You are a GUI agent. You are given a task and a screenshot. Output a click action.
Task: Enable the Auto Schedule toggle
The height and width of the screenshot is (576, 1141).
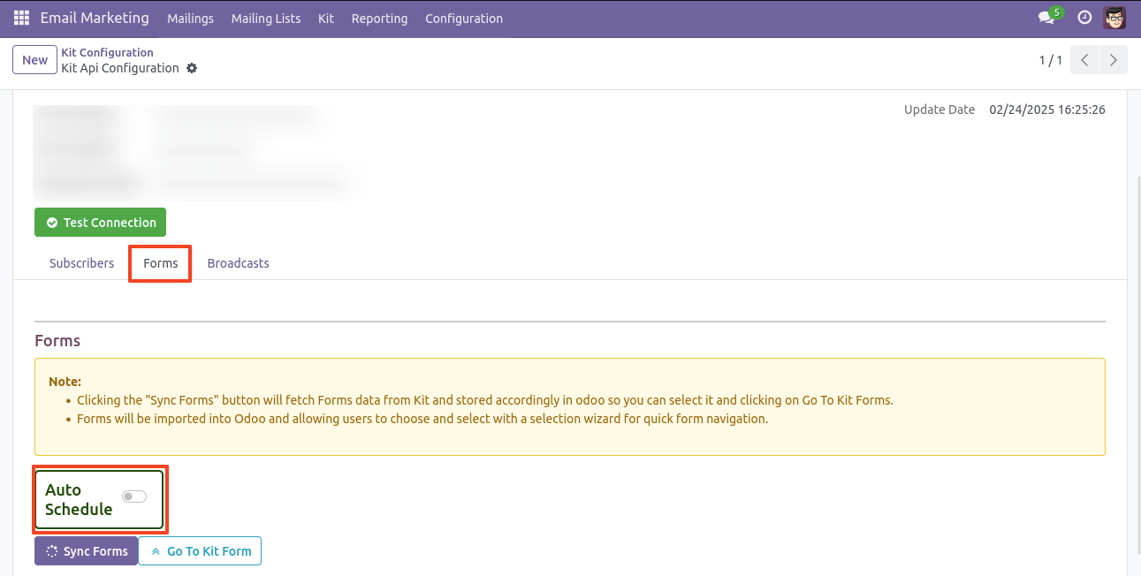tap(134, 496)
